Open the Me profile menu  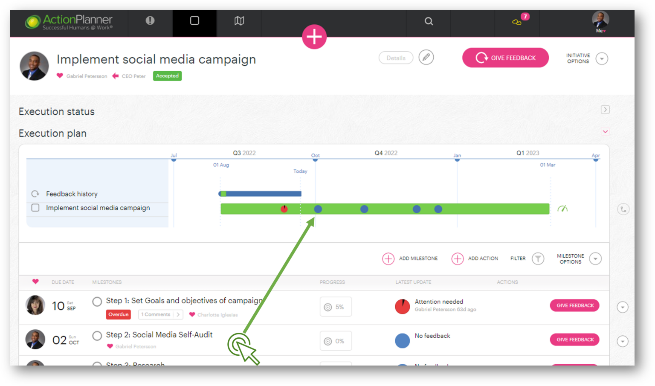pos(600,21)
